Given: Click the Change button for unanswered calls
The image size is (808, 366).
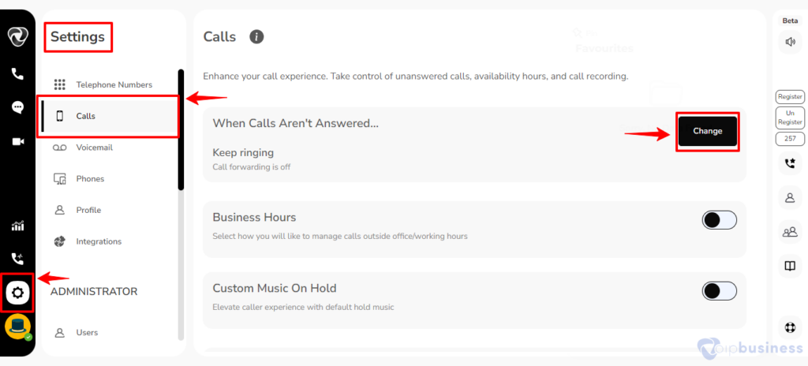Looking at the screenshot, I should pyautogui.click(x=708, y=131).
